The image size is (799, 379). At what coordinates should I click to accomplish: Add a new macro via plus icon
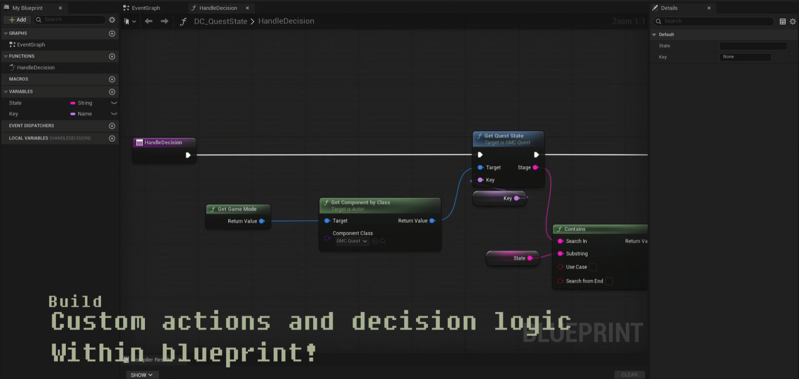coord(112,79)
